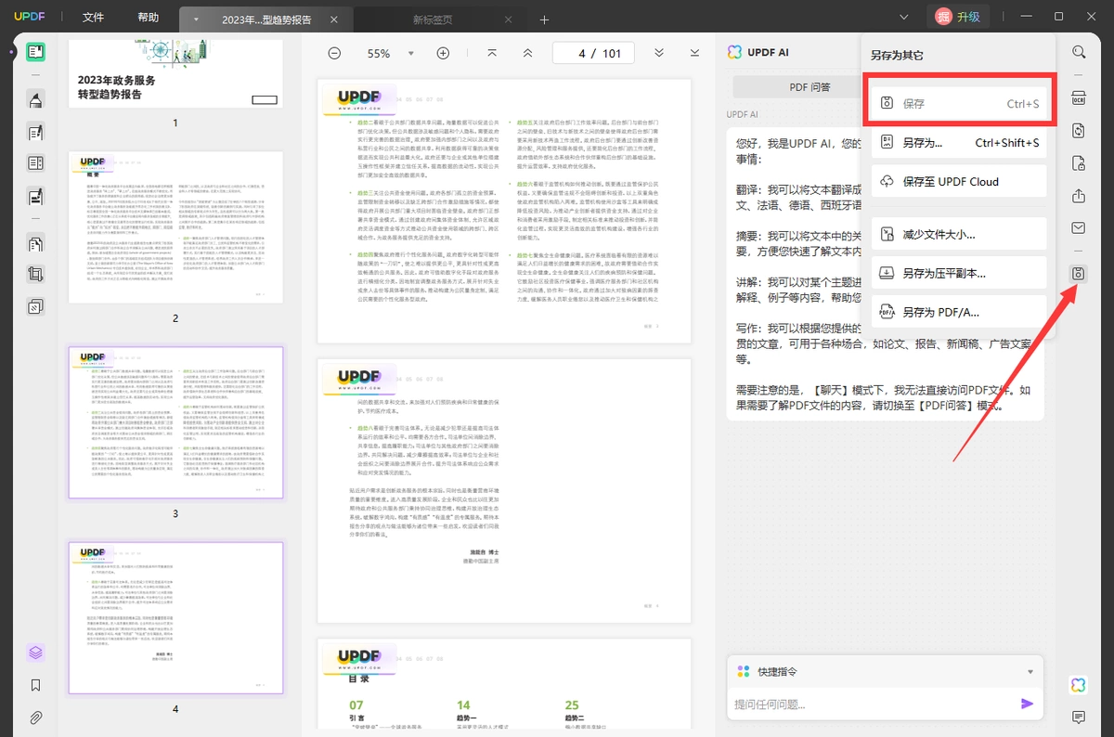The width and height of the screenshot is (1114, 737).
Task: Jump to the first page
Action: pyautogui.click(x=492, y=53)
